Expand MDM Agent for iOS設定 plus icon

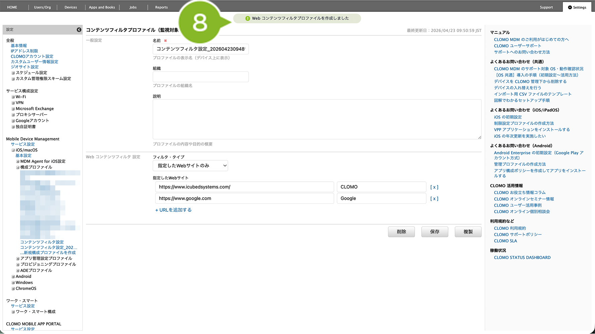pyautogui.click(x=18, y=162)
